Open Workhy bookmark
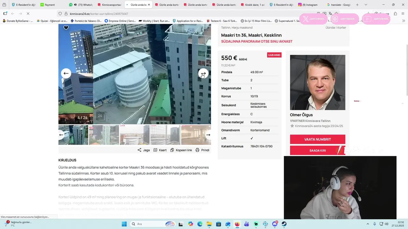Image resolution: width=408 pixels, height=229 pixels. 154,21
